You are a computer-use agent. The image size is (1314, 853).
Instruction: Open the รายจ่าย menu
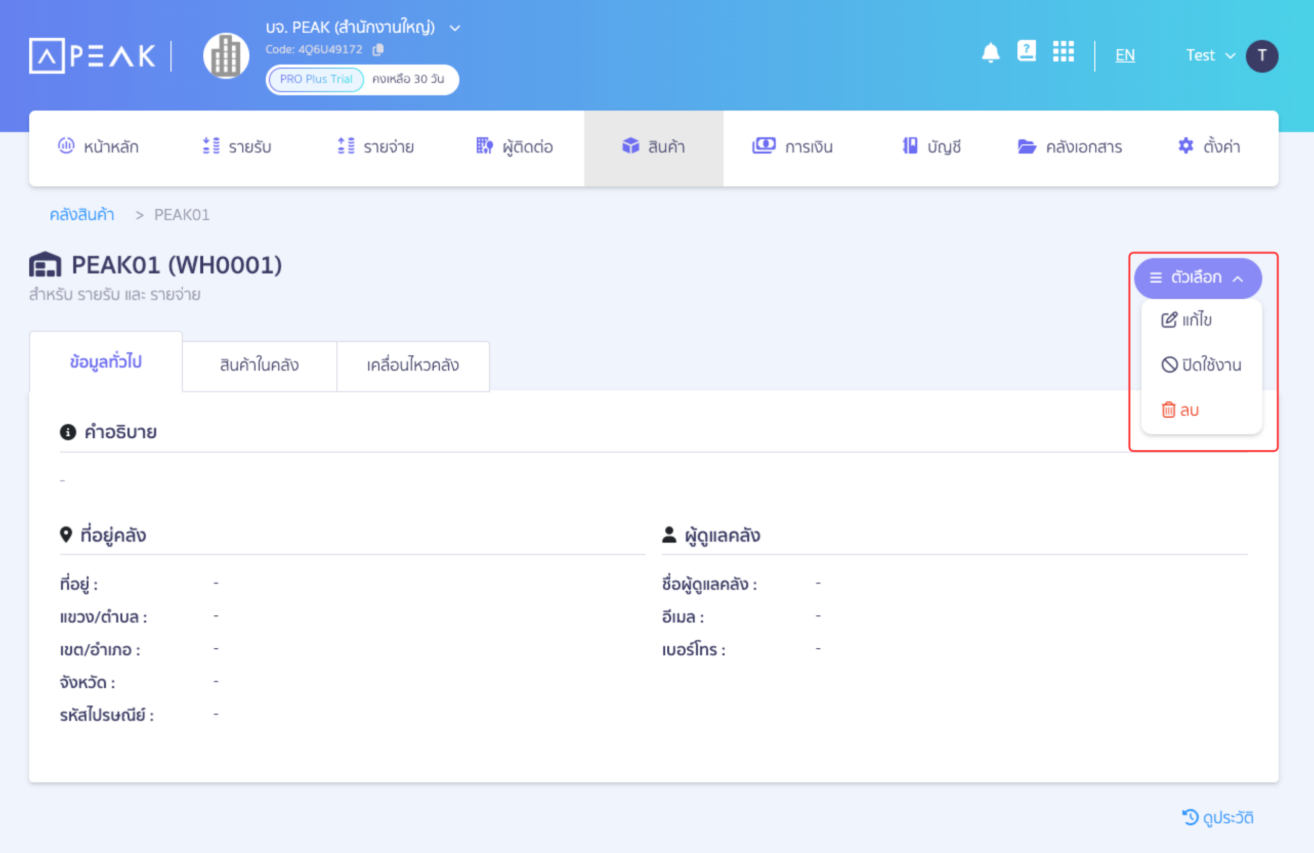(x=375, y=147)
